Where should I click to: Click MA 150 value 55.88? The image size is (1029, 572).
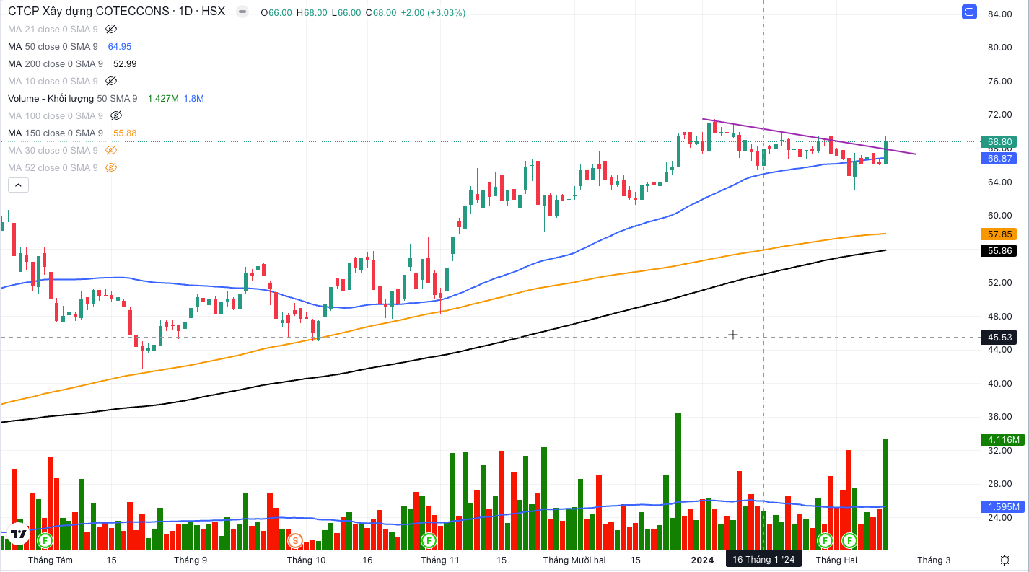(125, 133)
